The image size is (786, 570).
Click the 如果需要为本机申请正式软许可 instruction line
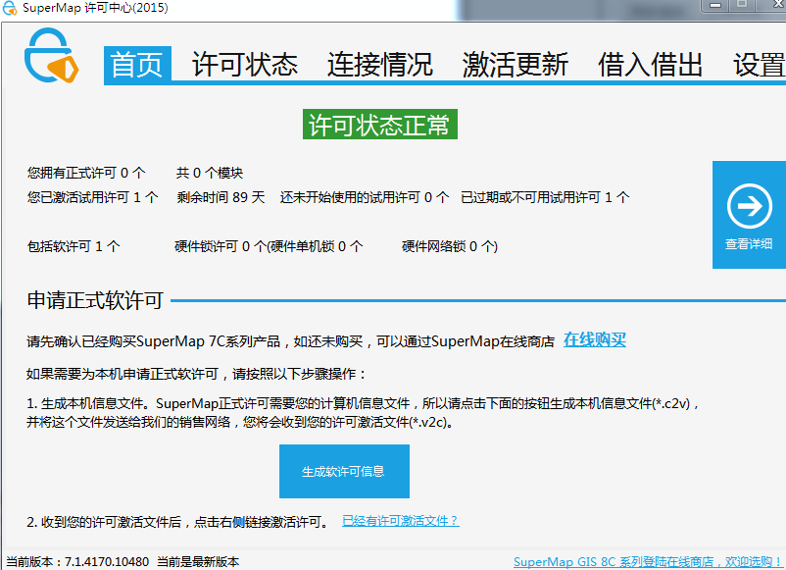pos(197,374)
